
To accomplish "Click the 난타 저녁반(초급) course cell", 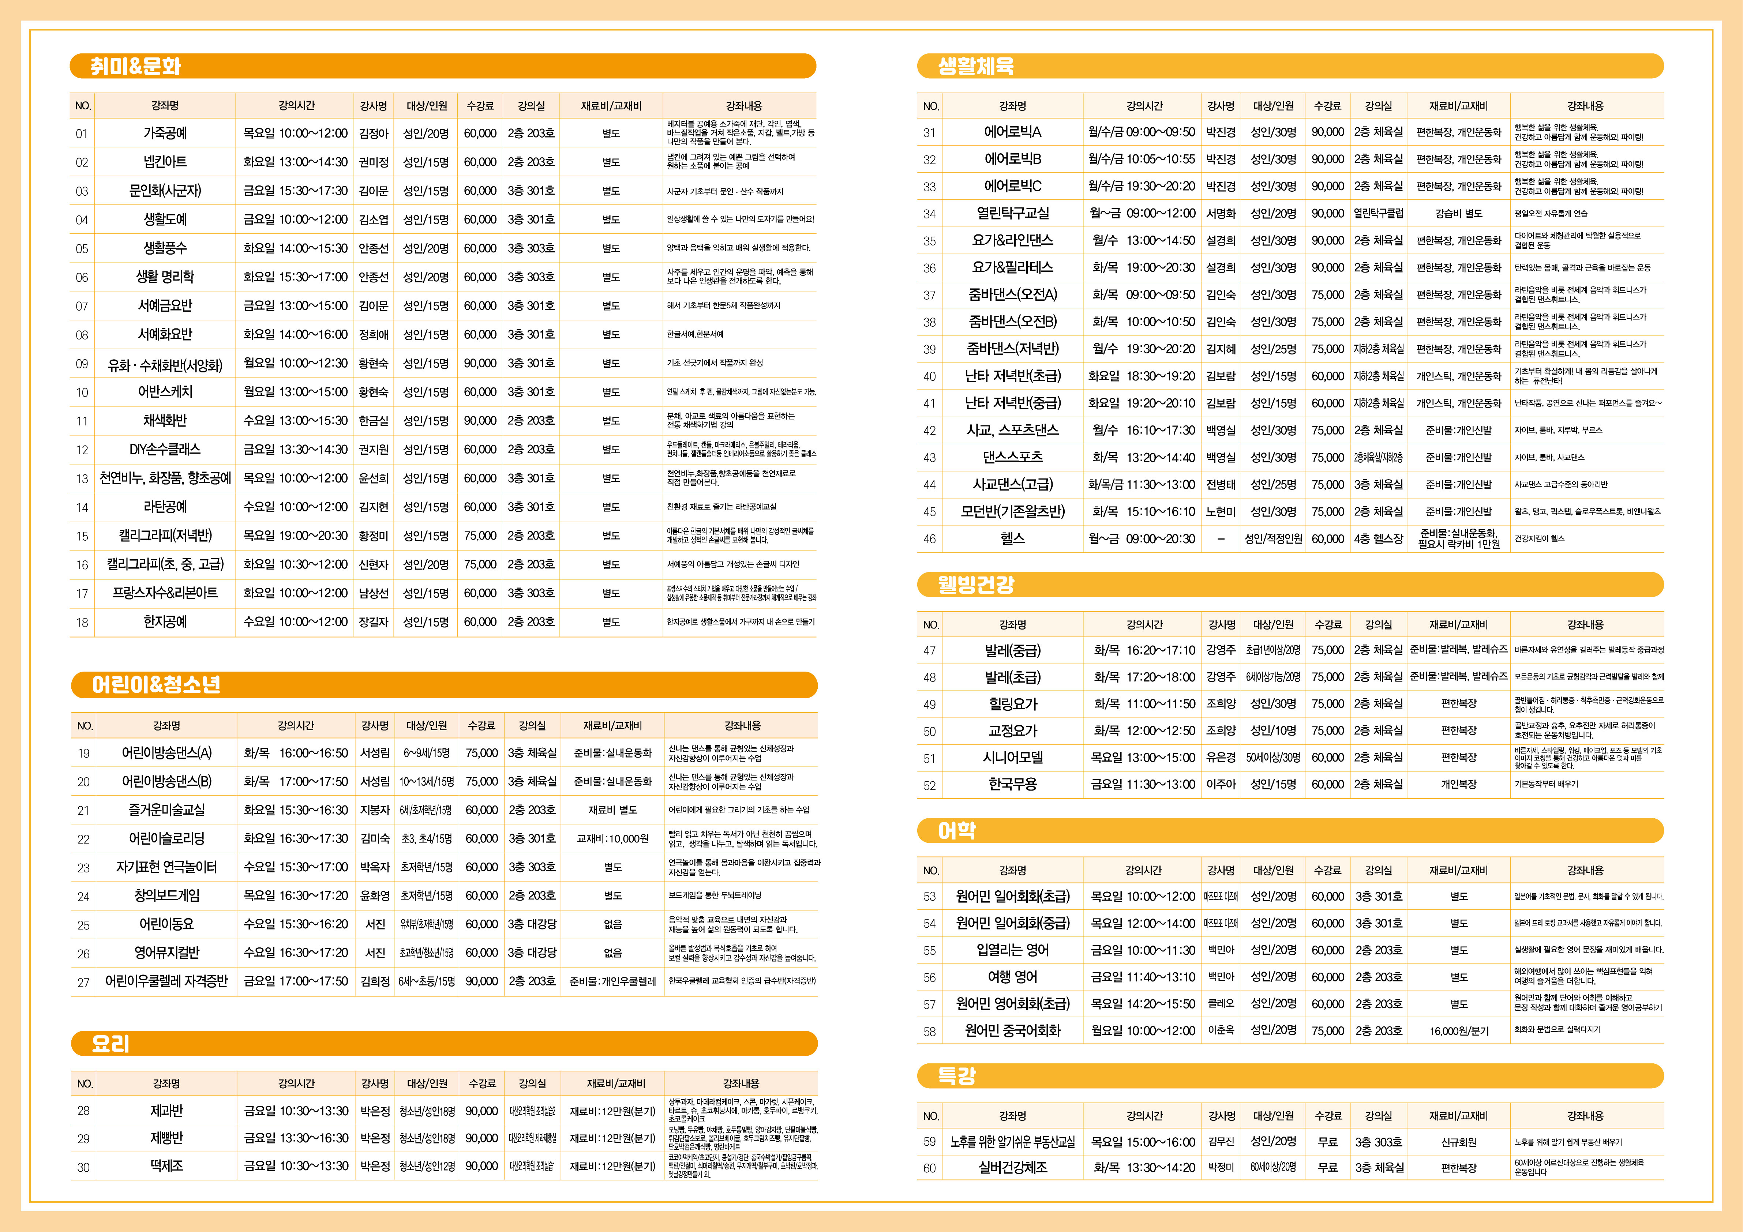I will pyautogui.click(x=1012, y=376).
